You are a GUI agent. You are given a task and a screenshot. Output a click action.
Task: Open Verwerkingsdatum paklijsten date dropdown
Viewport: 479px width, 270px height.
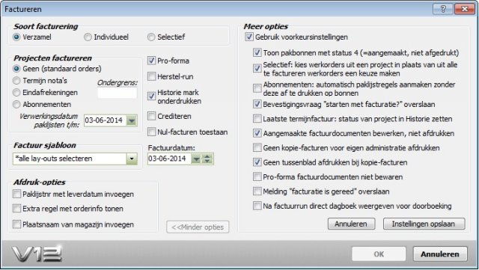click(x=132, y=120)
